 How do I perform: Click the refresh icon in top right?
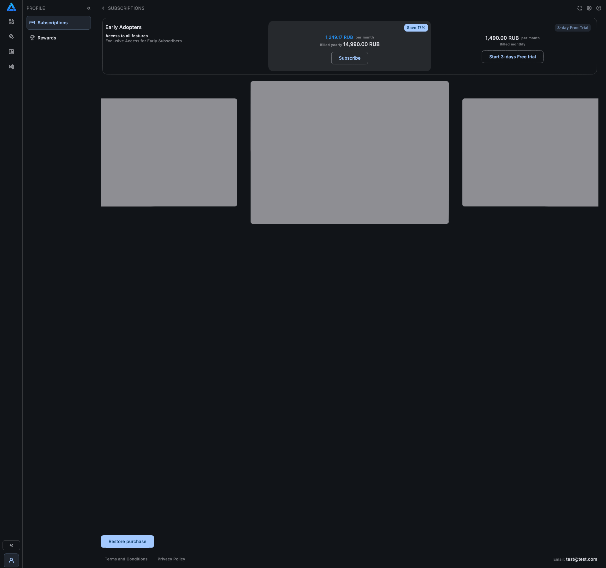tap(580, 8)
